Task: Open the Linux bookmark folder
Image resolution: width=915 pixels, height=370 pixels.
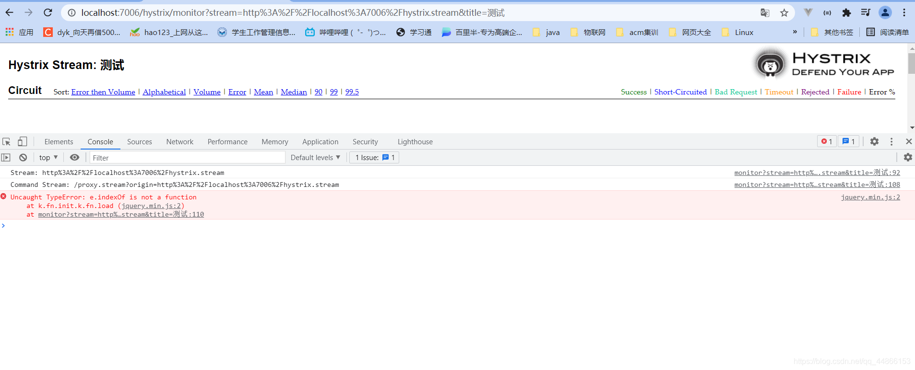Action: 738,32
